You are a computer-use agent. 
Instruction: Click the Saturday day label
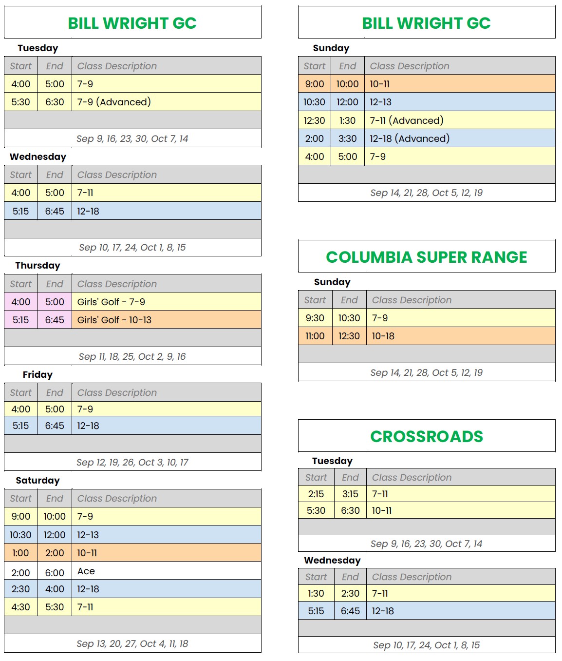coord(37,481)
